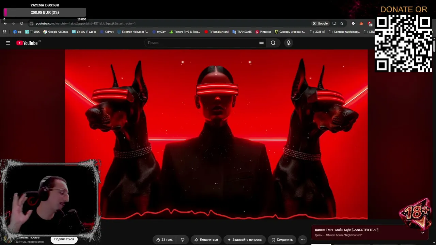Screen dimensions: 436x245
Task: Click the donation progress bar 258.95 EUR
Action: click(45, 12)
